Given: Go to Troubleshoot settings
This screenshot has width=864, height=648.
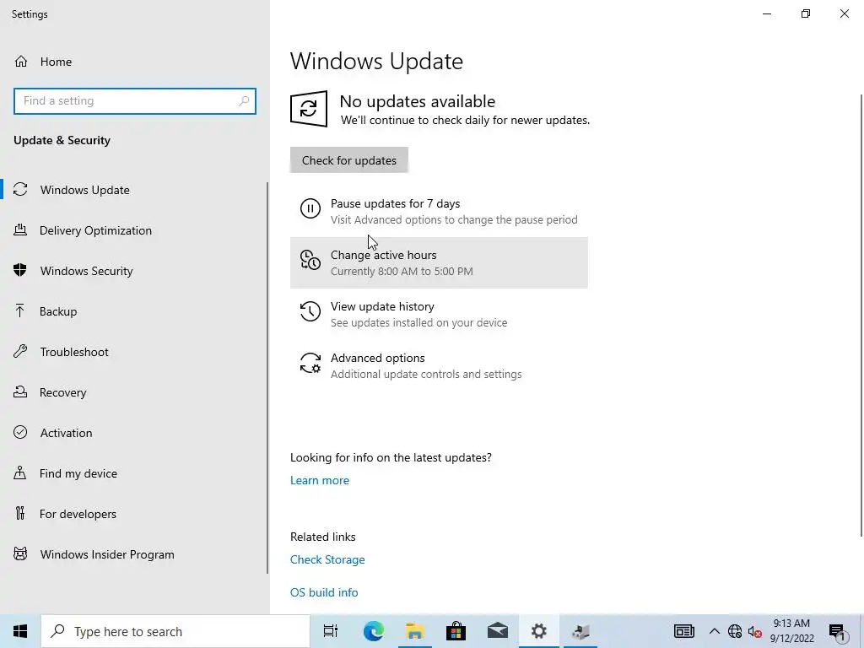Looking at the screenshot, I should pyautogui.click(x=133, y=352).
